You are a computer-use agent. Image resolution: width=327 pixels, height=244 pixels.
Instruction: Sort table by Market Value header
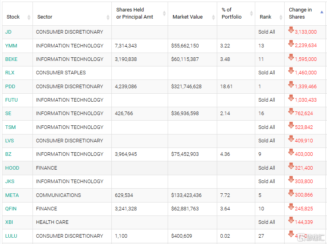point(187,17)
